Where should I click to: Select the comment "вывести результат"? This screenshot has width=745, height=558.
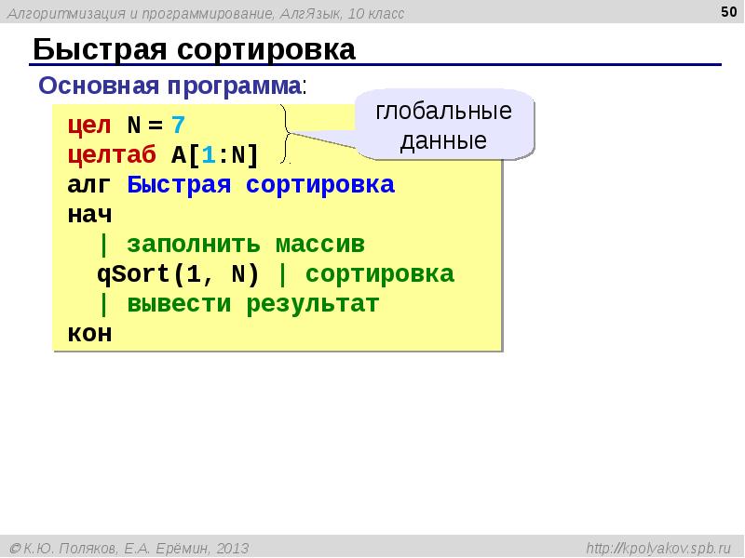click(x=252, y=304)
